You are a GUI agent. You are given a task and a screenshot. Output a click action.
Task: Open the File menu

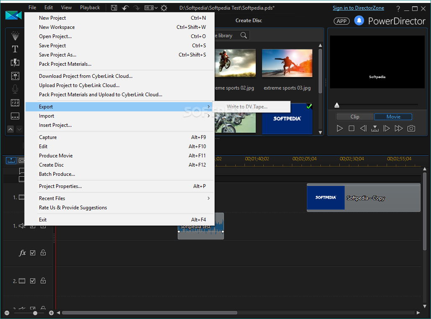[32, 8]
